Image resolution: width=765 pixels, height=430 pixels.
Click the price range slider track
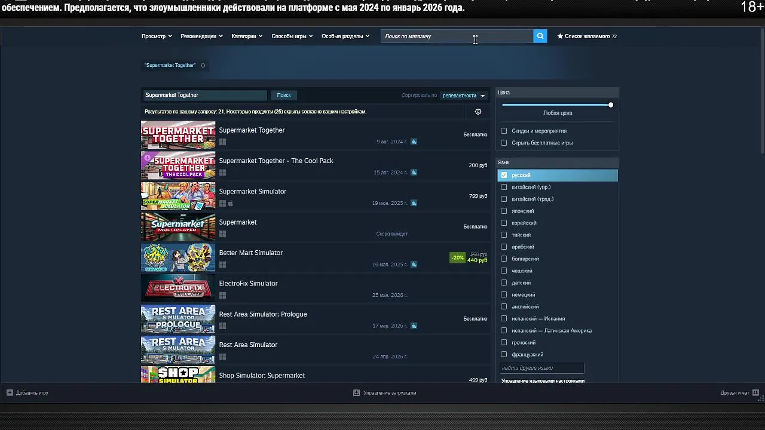coord(556,105)
